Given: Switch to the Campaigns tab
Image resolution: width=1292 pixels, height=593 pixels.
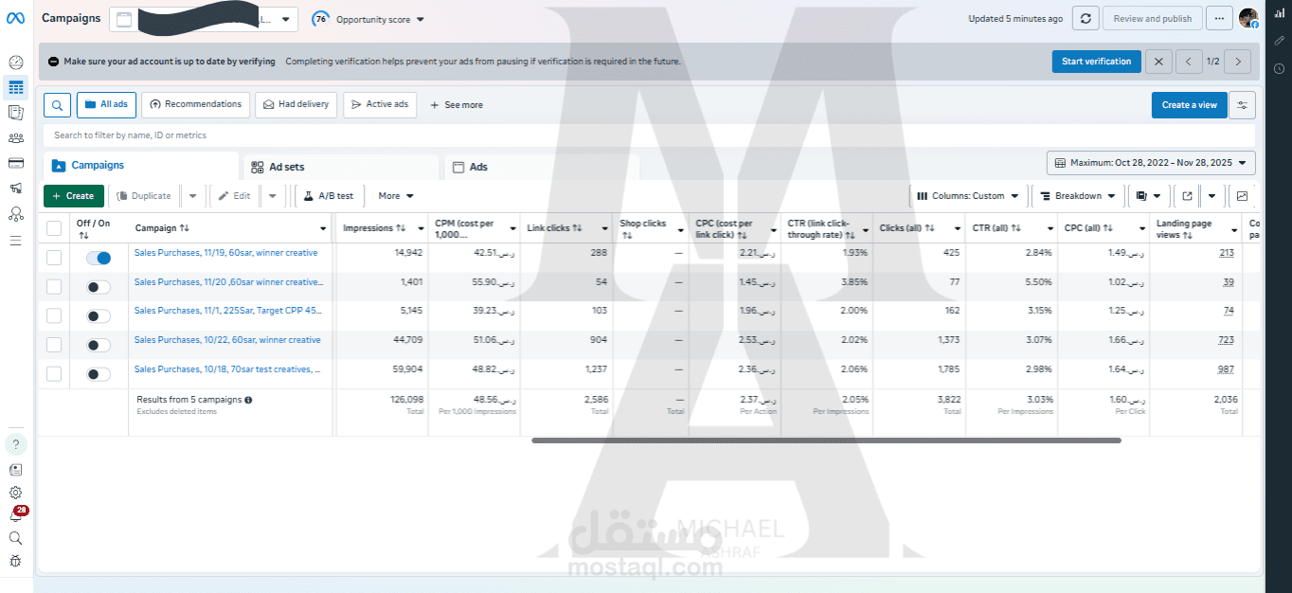Looking at the screenshot, I should (x=140, y=166).
